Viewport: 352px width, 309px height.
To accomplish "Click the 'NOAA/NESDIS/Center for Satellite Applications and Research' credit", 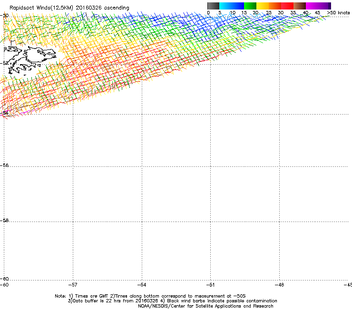I will (205, 306).
